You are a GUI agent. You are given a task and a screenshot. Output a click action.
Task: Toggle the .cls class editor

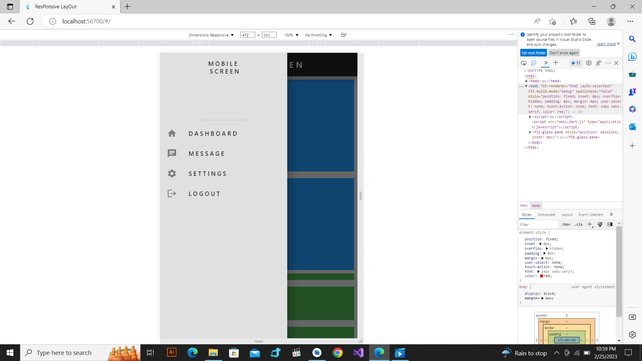(578, 224)
